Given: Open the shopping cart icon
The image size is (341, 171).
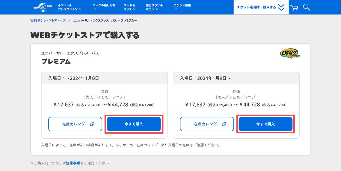Looking at the screenshot, I should (x=294, y=7).
